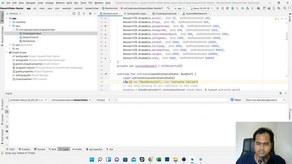
Task: Collapse the app module tree node
Action: click(6, 18)
